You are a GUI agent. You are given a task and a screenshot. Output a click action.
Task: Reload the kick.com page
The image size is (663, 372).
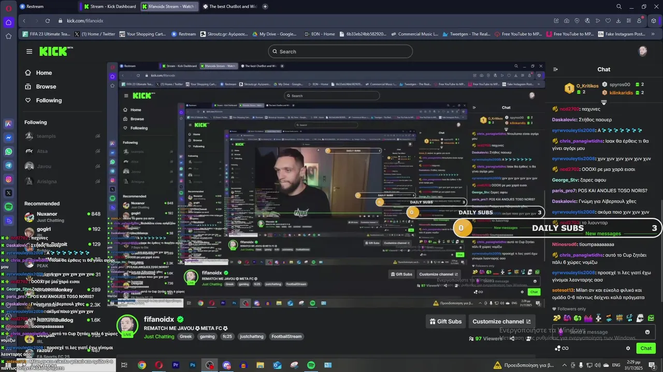(47, 21)
